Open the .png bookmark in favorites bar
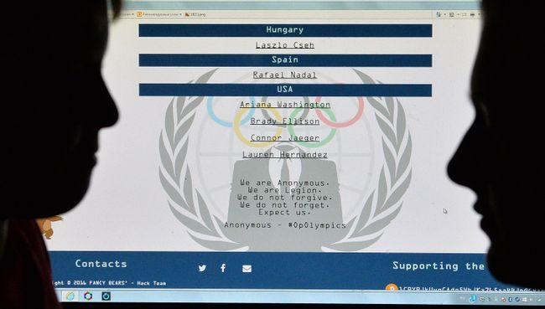The width and height of the screenshot is (545, 309). point(195,14)
